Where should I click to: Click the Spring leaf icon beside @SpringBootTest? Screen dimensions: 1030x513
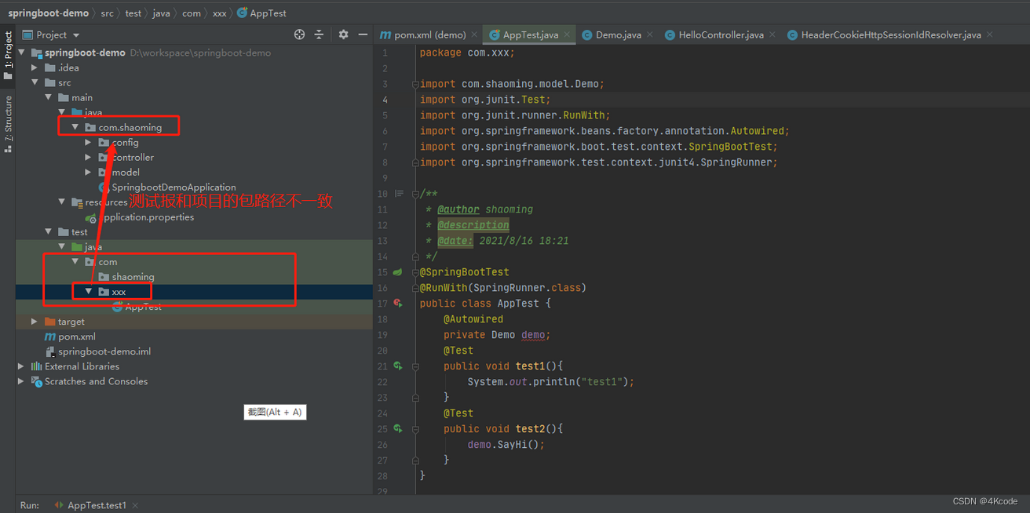point(397,271)
